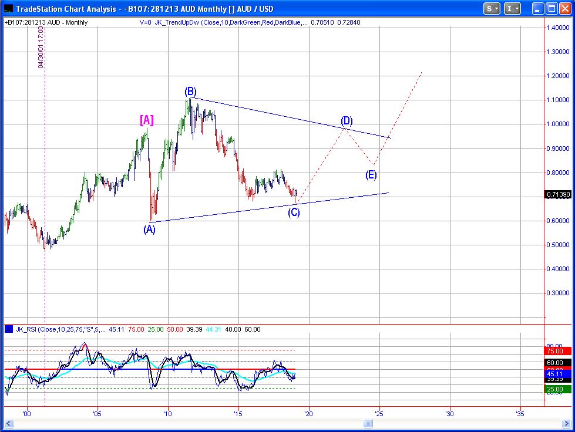Image resolution: width=575 pixels, height=432 pixels.
Task: Click the '10 date axis label
Action: [x=167, y=414]
